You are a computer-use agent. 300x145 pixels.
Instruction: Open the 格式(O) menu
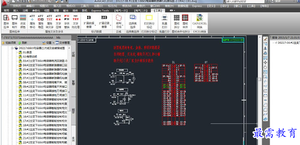(71, 6)
